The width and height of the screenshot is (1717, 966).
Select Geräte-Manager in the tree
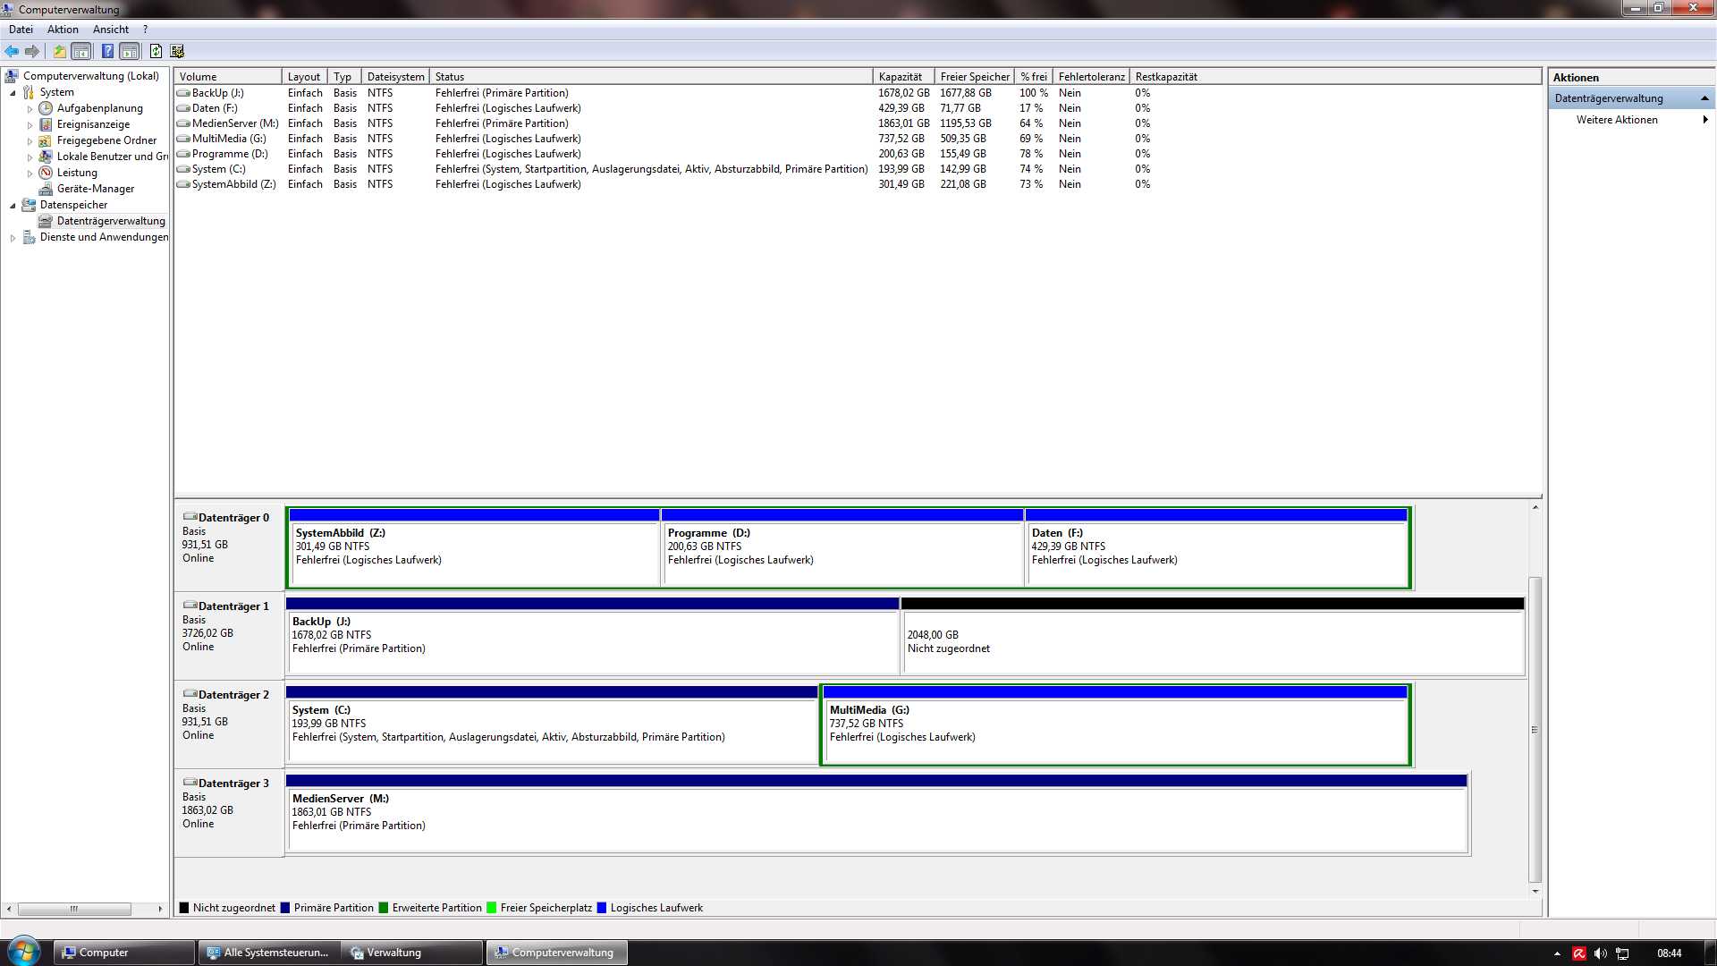[95, 189]
